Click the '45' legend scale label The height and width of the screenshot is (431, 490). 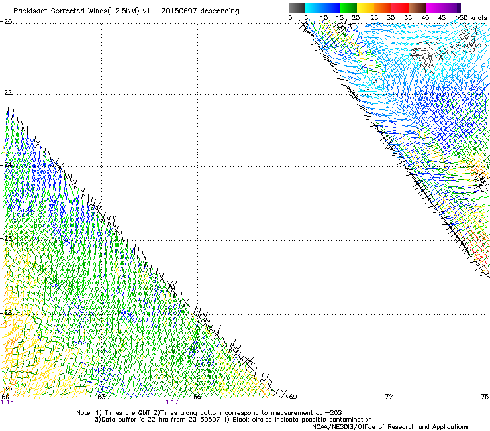point(442,17)
